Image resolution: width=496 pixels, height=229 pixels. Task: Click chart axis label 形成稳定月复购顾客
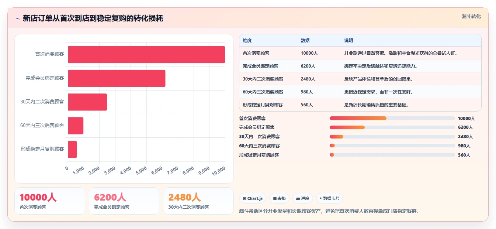[x=42, y=149]
